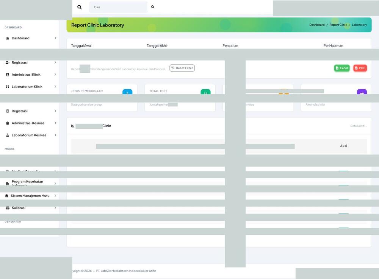
Task: Click the Tanggal Awal label
Action: [81, 45]
